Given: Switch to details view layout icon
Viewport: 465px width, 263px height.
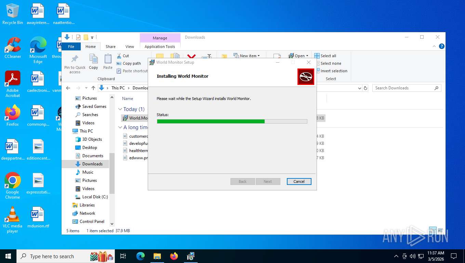Looking at the screenshot, I should coord(433,231).
